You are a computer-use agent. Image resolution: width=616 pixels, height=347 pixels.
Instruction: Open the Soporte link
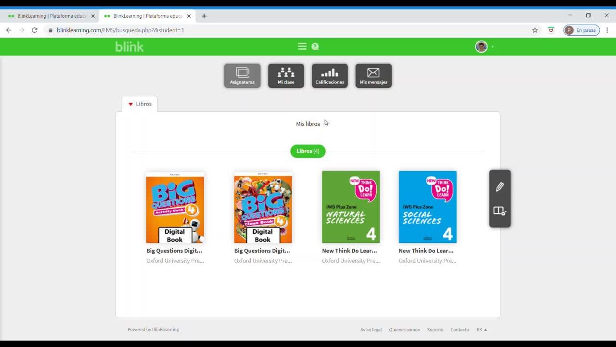coord(435,330)
